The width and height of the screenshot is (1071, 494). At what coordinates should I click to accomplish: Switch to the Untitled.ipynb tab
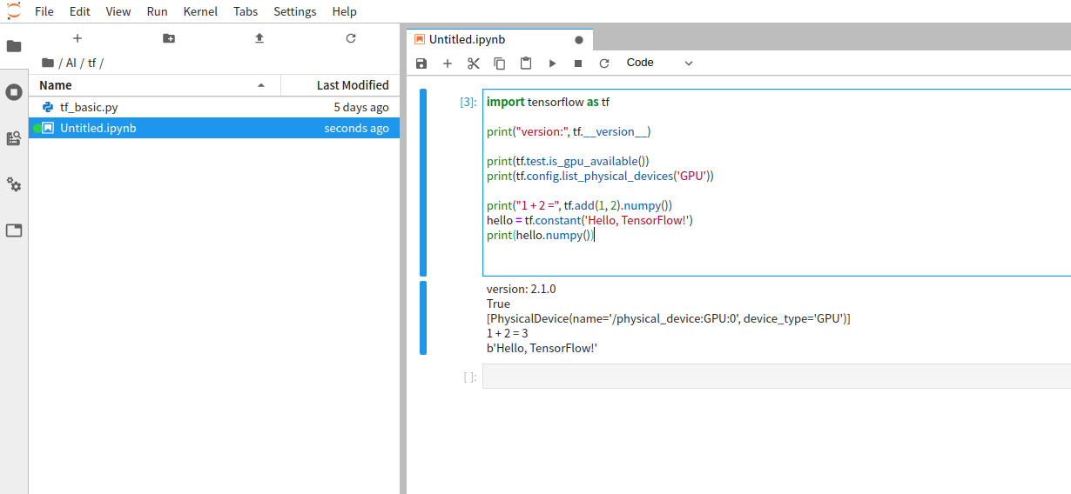pyautogui.click(x=467, y=39)
